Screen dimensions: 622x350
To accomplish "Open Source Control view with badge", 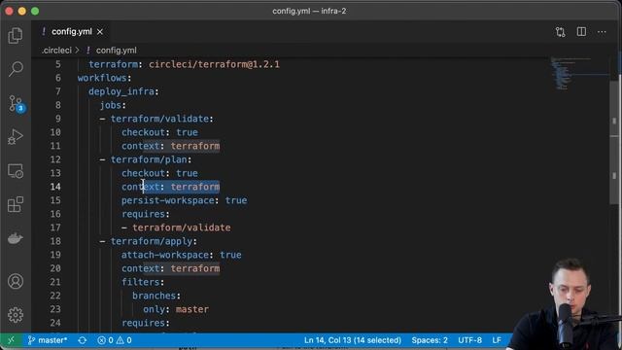I will pyautogui.click(x=16, y=104).
